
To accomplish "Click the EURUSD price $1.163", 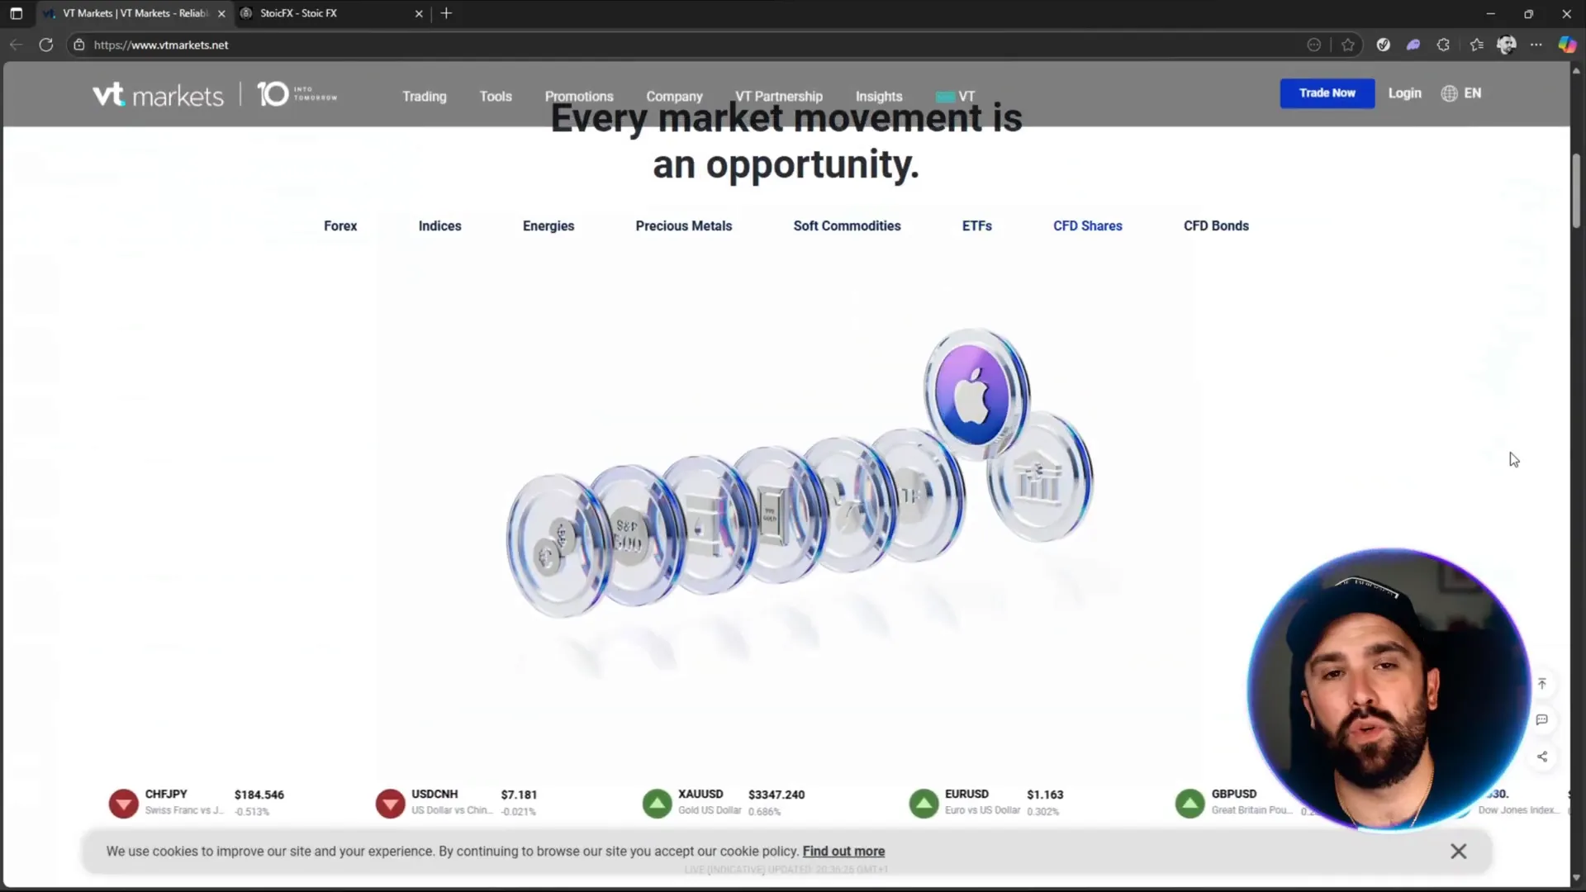I will pos(1045,795).
